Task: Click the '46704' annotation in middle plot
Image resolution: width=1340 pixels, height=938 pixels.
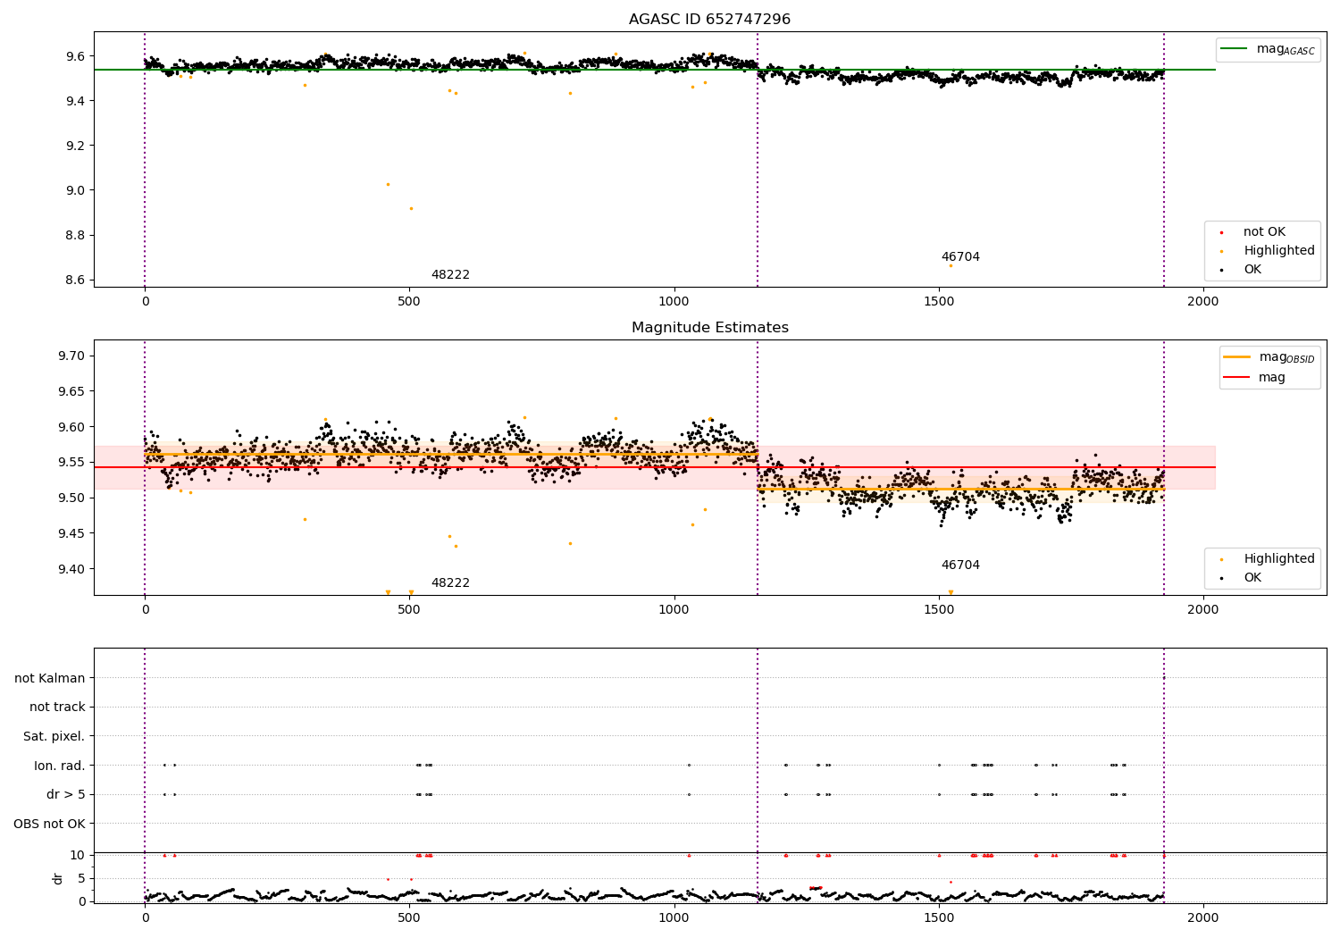Action: pos(960,565)
